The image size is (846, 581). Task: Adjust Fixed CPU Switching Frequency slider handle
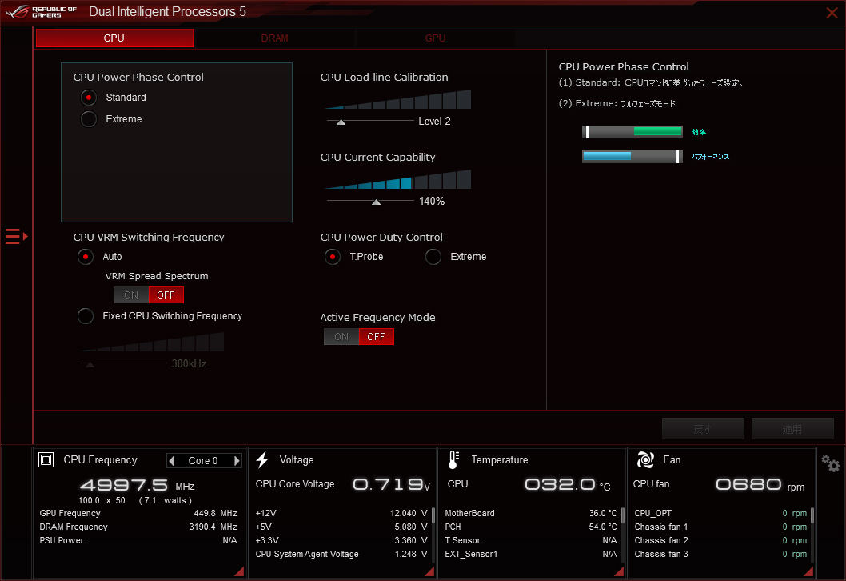point(90,364)
